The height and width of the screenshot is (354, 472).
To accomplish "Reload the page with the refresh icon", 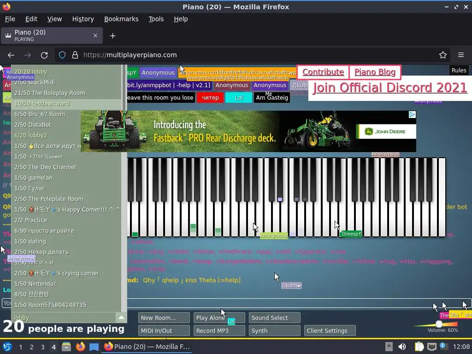I will pyautogui.click(x=44, y=55).
